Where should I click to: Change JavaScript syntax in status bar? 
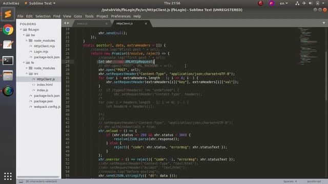(x=314, y=181)
